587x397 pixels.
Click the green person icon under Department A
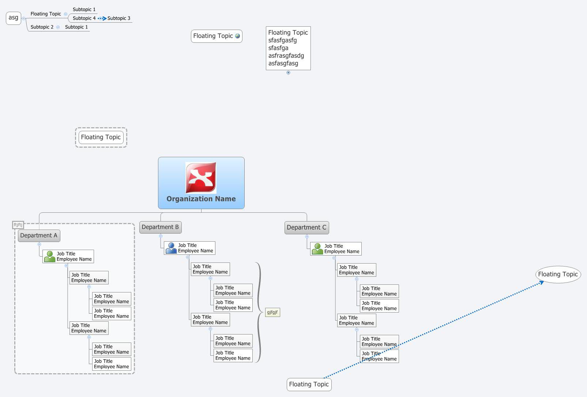pyautogui.click(x=49, y=256)
